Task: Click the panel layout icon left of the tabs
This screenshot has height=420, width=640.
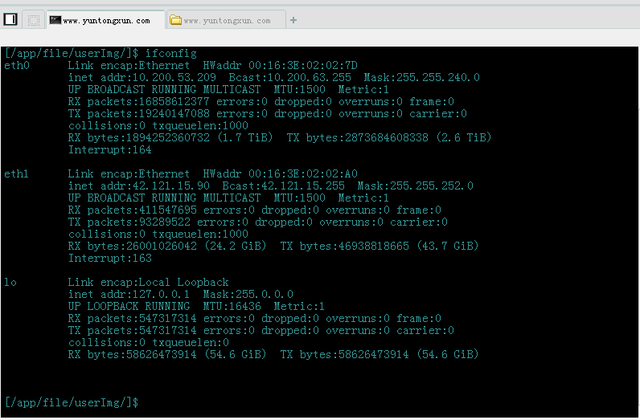Action: [x=10, y=19]
